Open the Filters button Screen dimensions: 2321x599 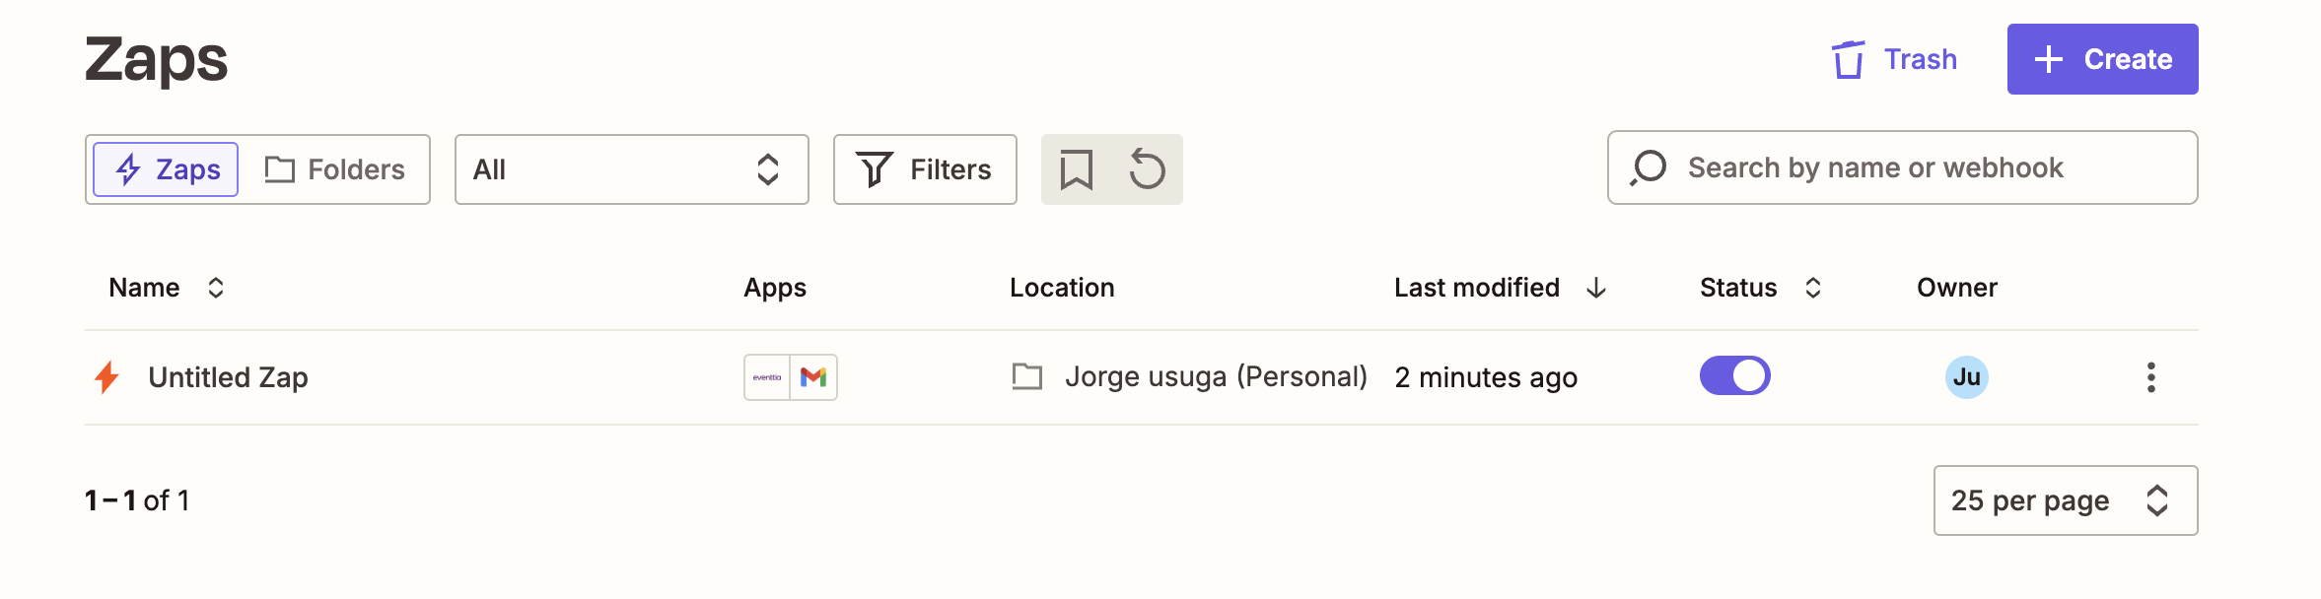[925, 169]
